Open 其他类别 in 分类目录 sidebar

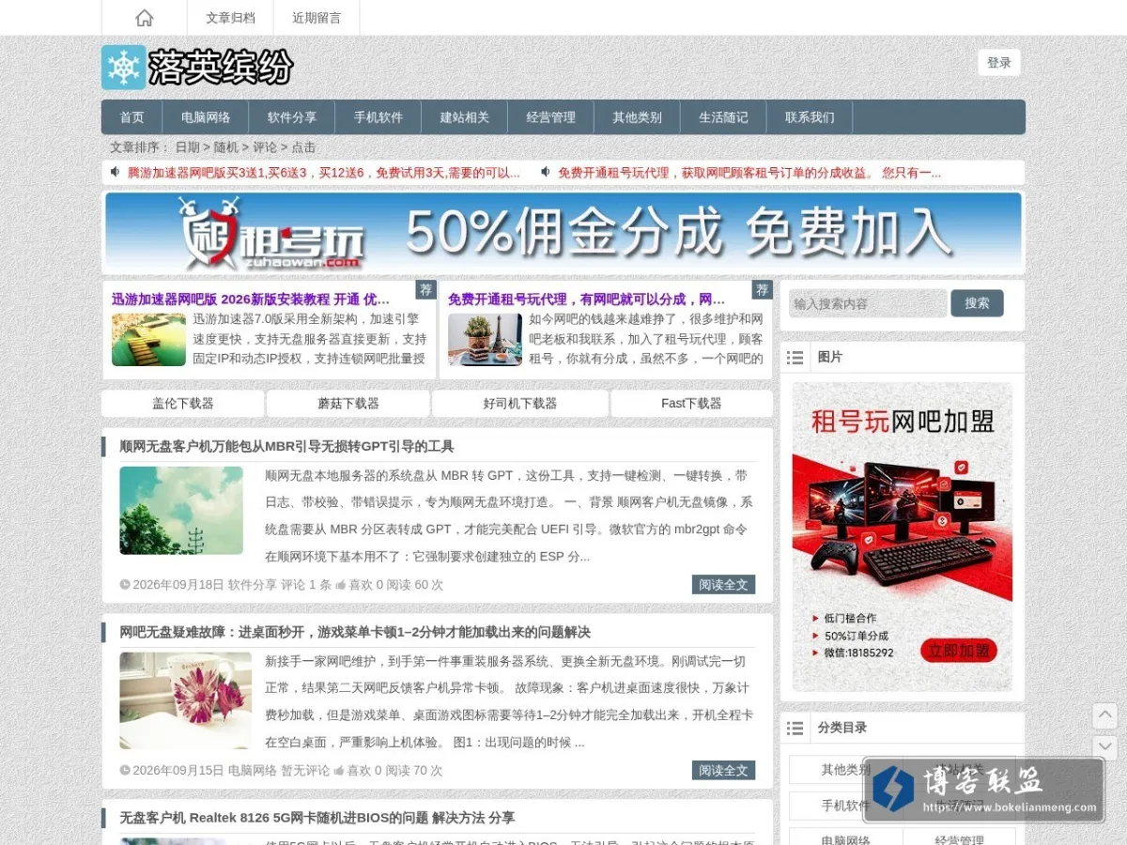pyautogui.click(x=845, y=770)
